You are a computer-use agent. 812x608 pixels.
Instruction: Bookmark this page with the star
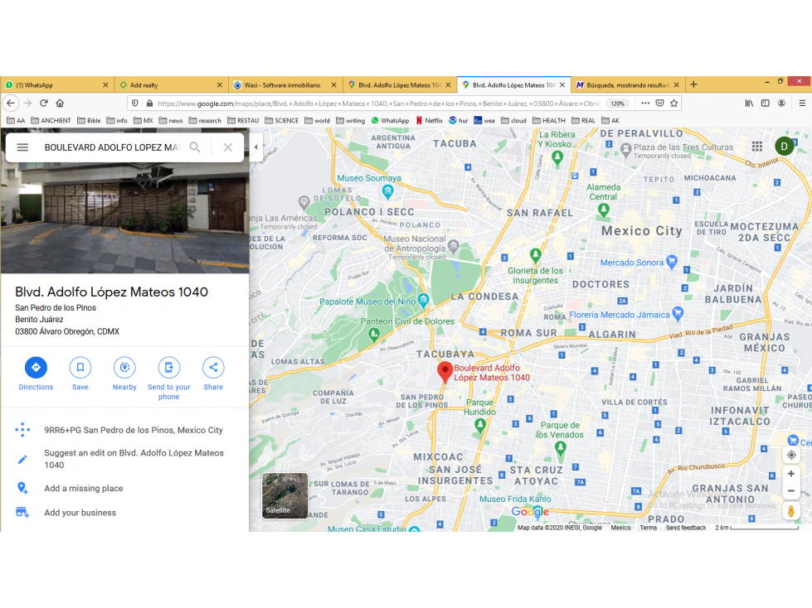click(x=673, y=103)
